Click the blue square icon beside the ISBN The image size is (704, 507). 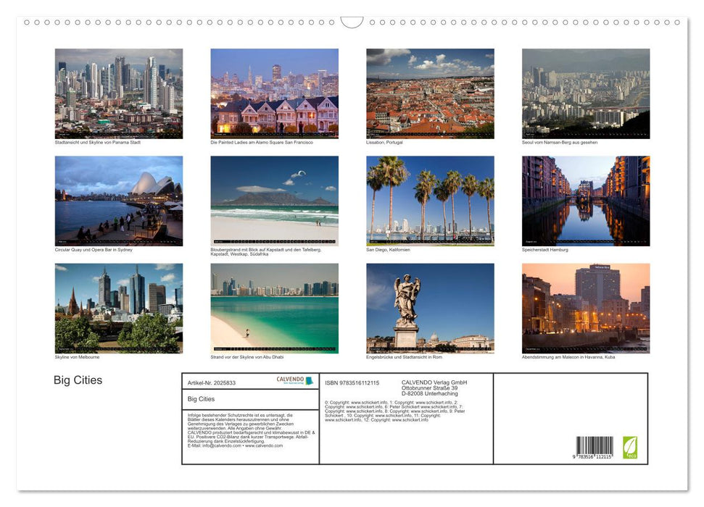pyautogui.click(x=310, y=380)
